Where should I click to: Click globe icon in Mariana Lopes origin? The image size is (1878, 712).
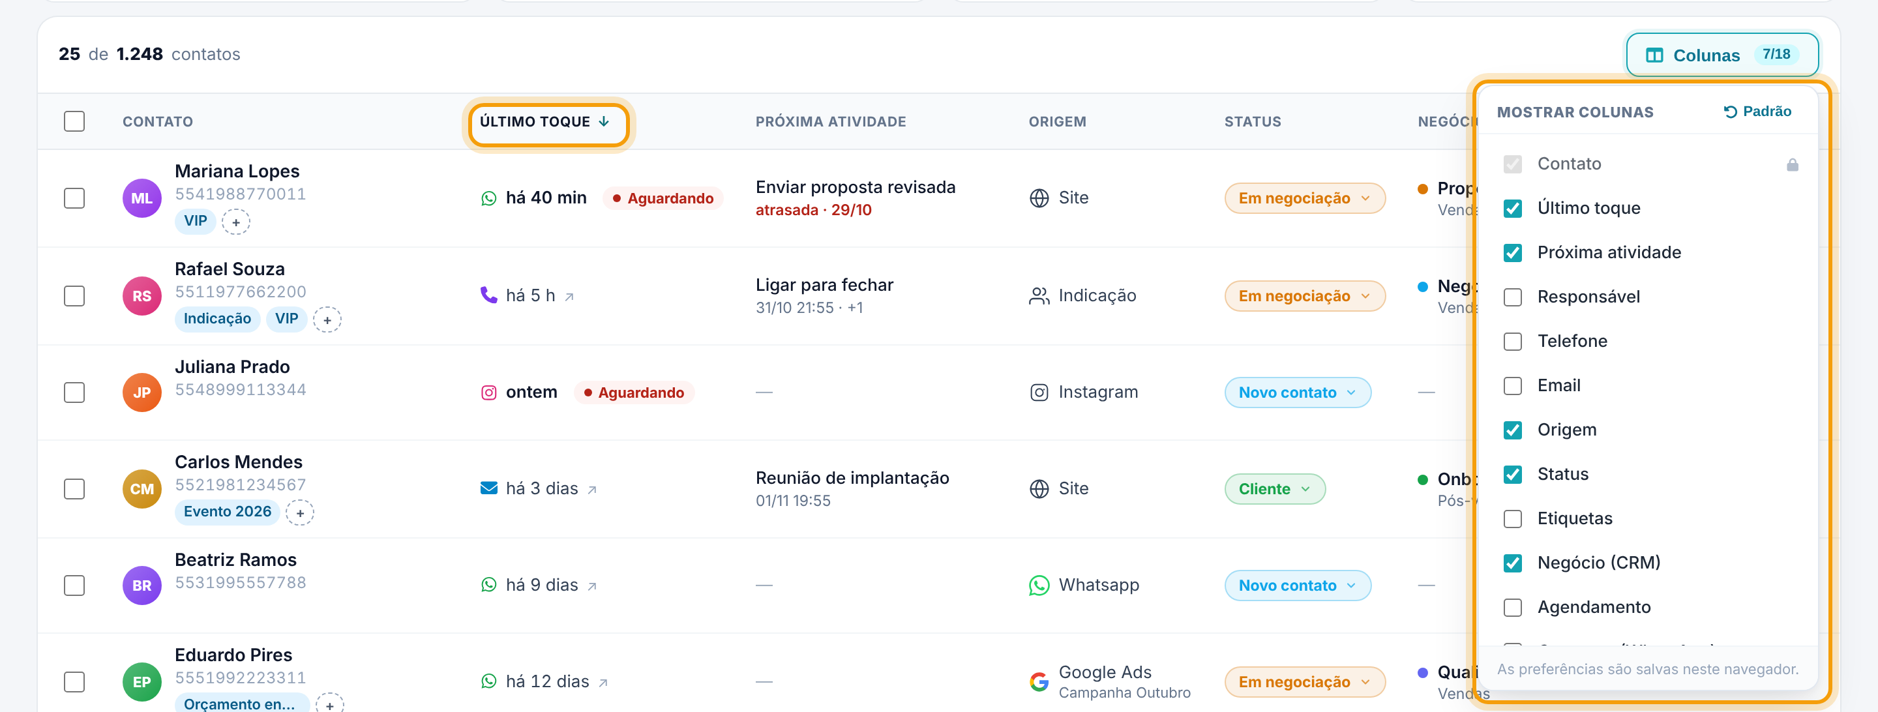[1039, 198]
